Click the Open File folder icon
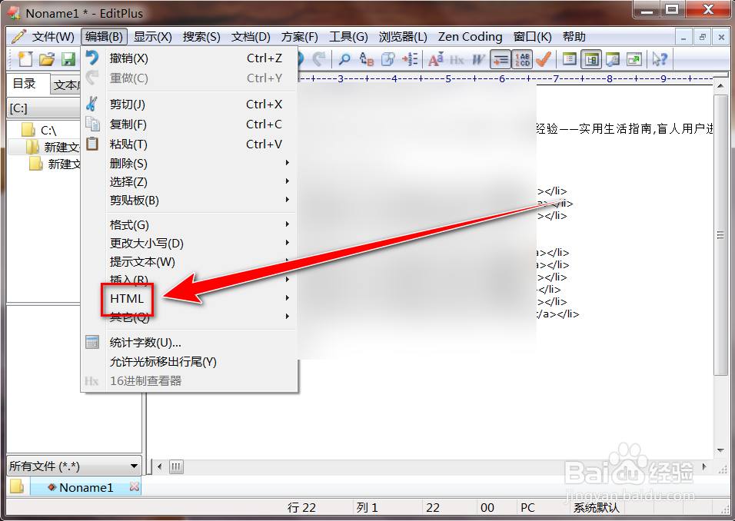The height and width of the screenshot is (521, 735). [x=46, y=58]
